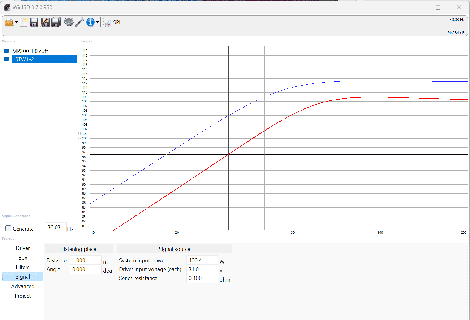Click the Signal source header

174,249
